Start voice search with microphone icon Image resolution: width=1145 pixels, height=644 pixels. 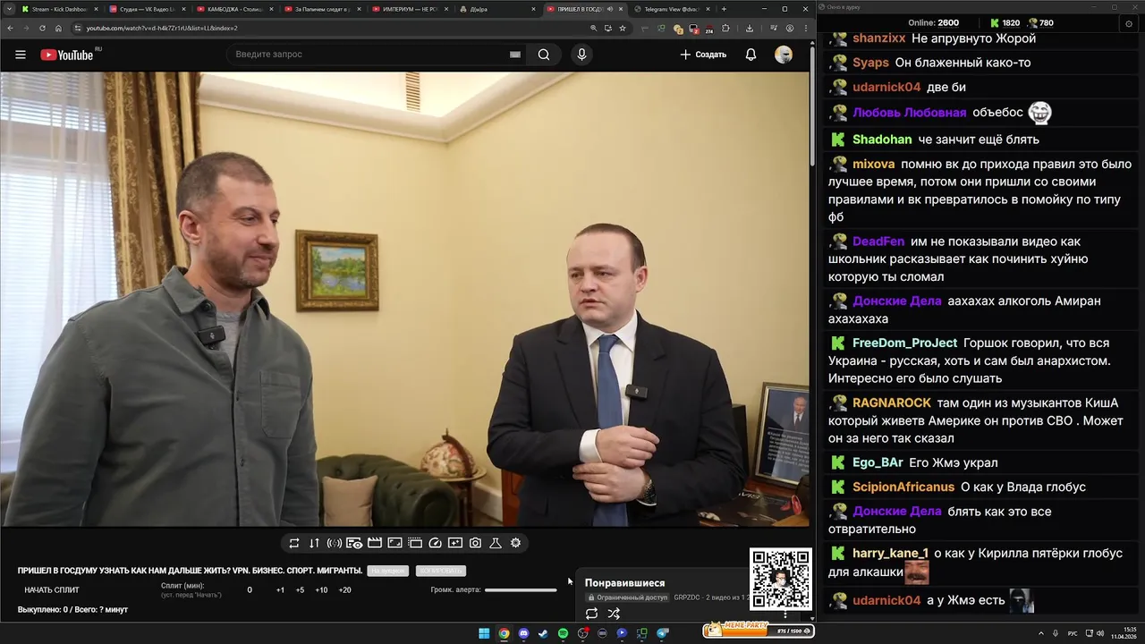581,55
